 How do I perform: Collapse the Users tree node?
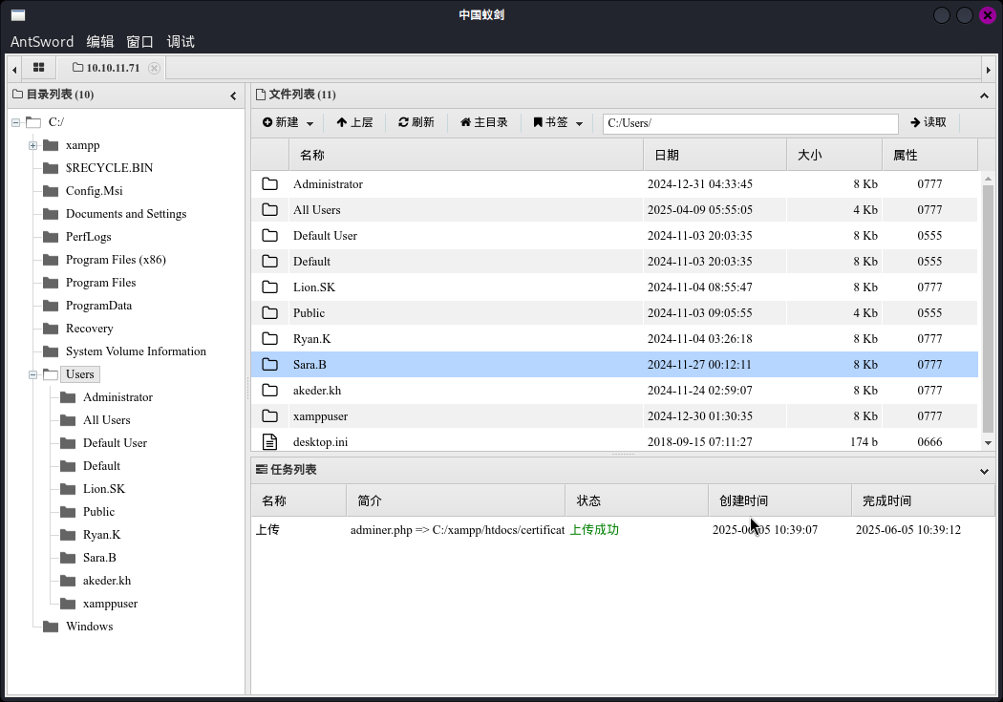coord(32,374)
